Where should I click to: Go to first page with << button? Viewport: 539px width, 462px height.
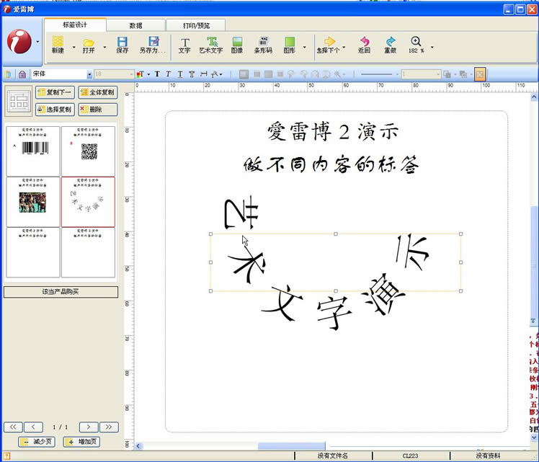point(13,427)
